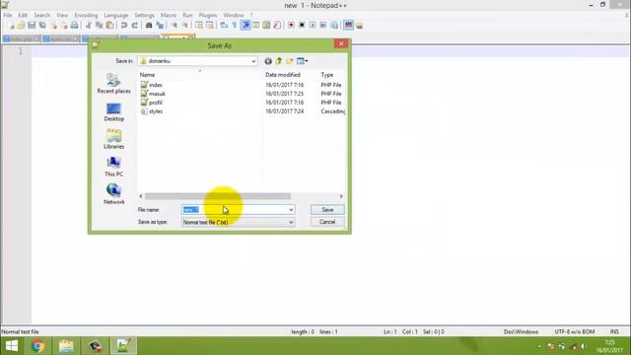Open the File menu
Viewport: 631px width, 355px height.
pos(8,16)
